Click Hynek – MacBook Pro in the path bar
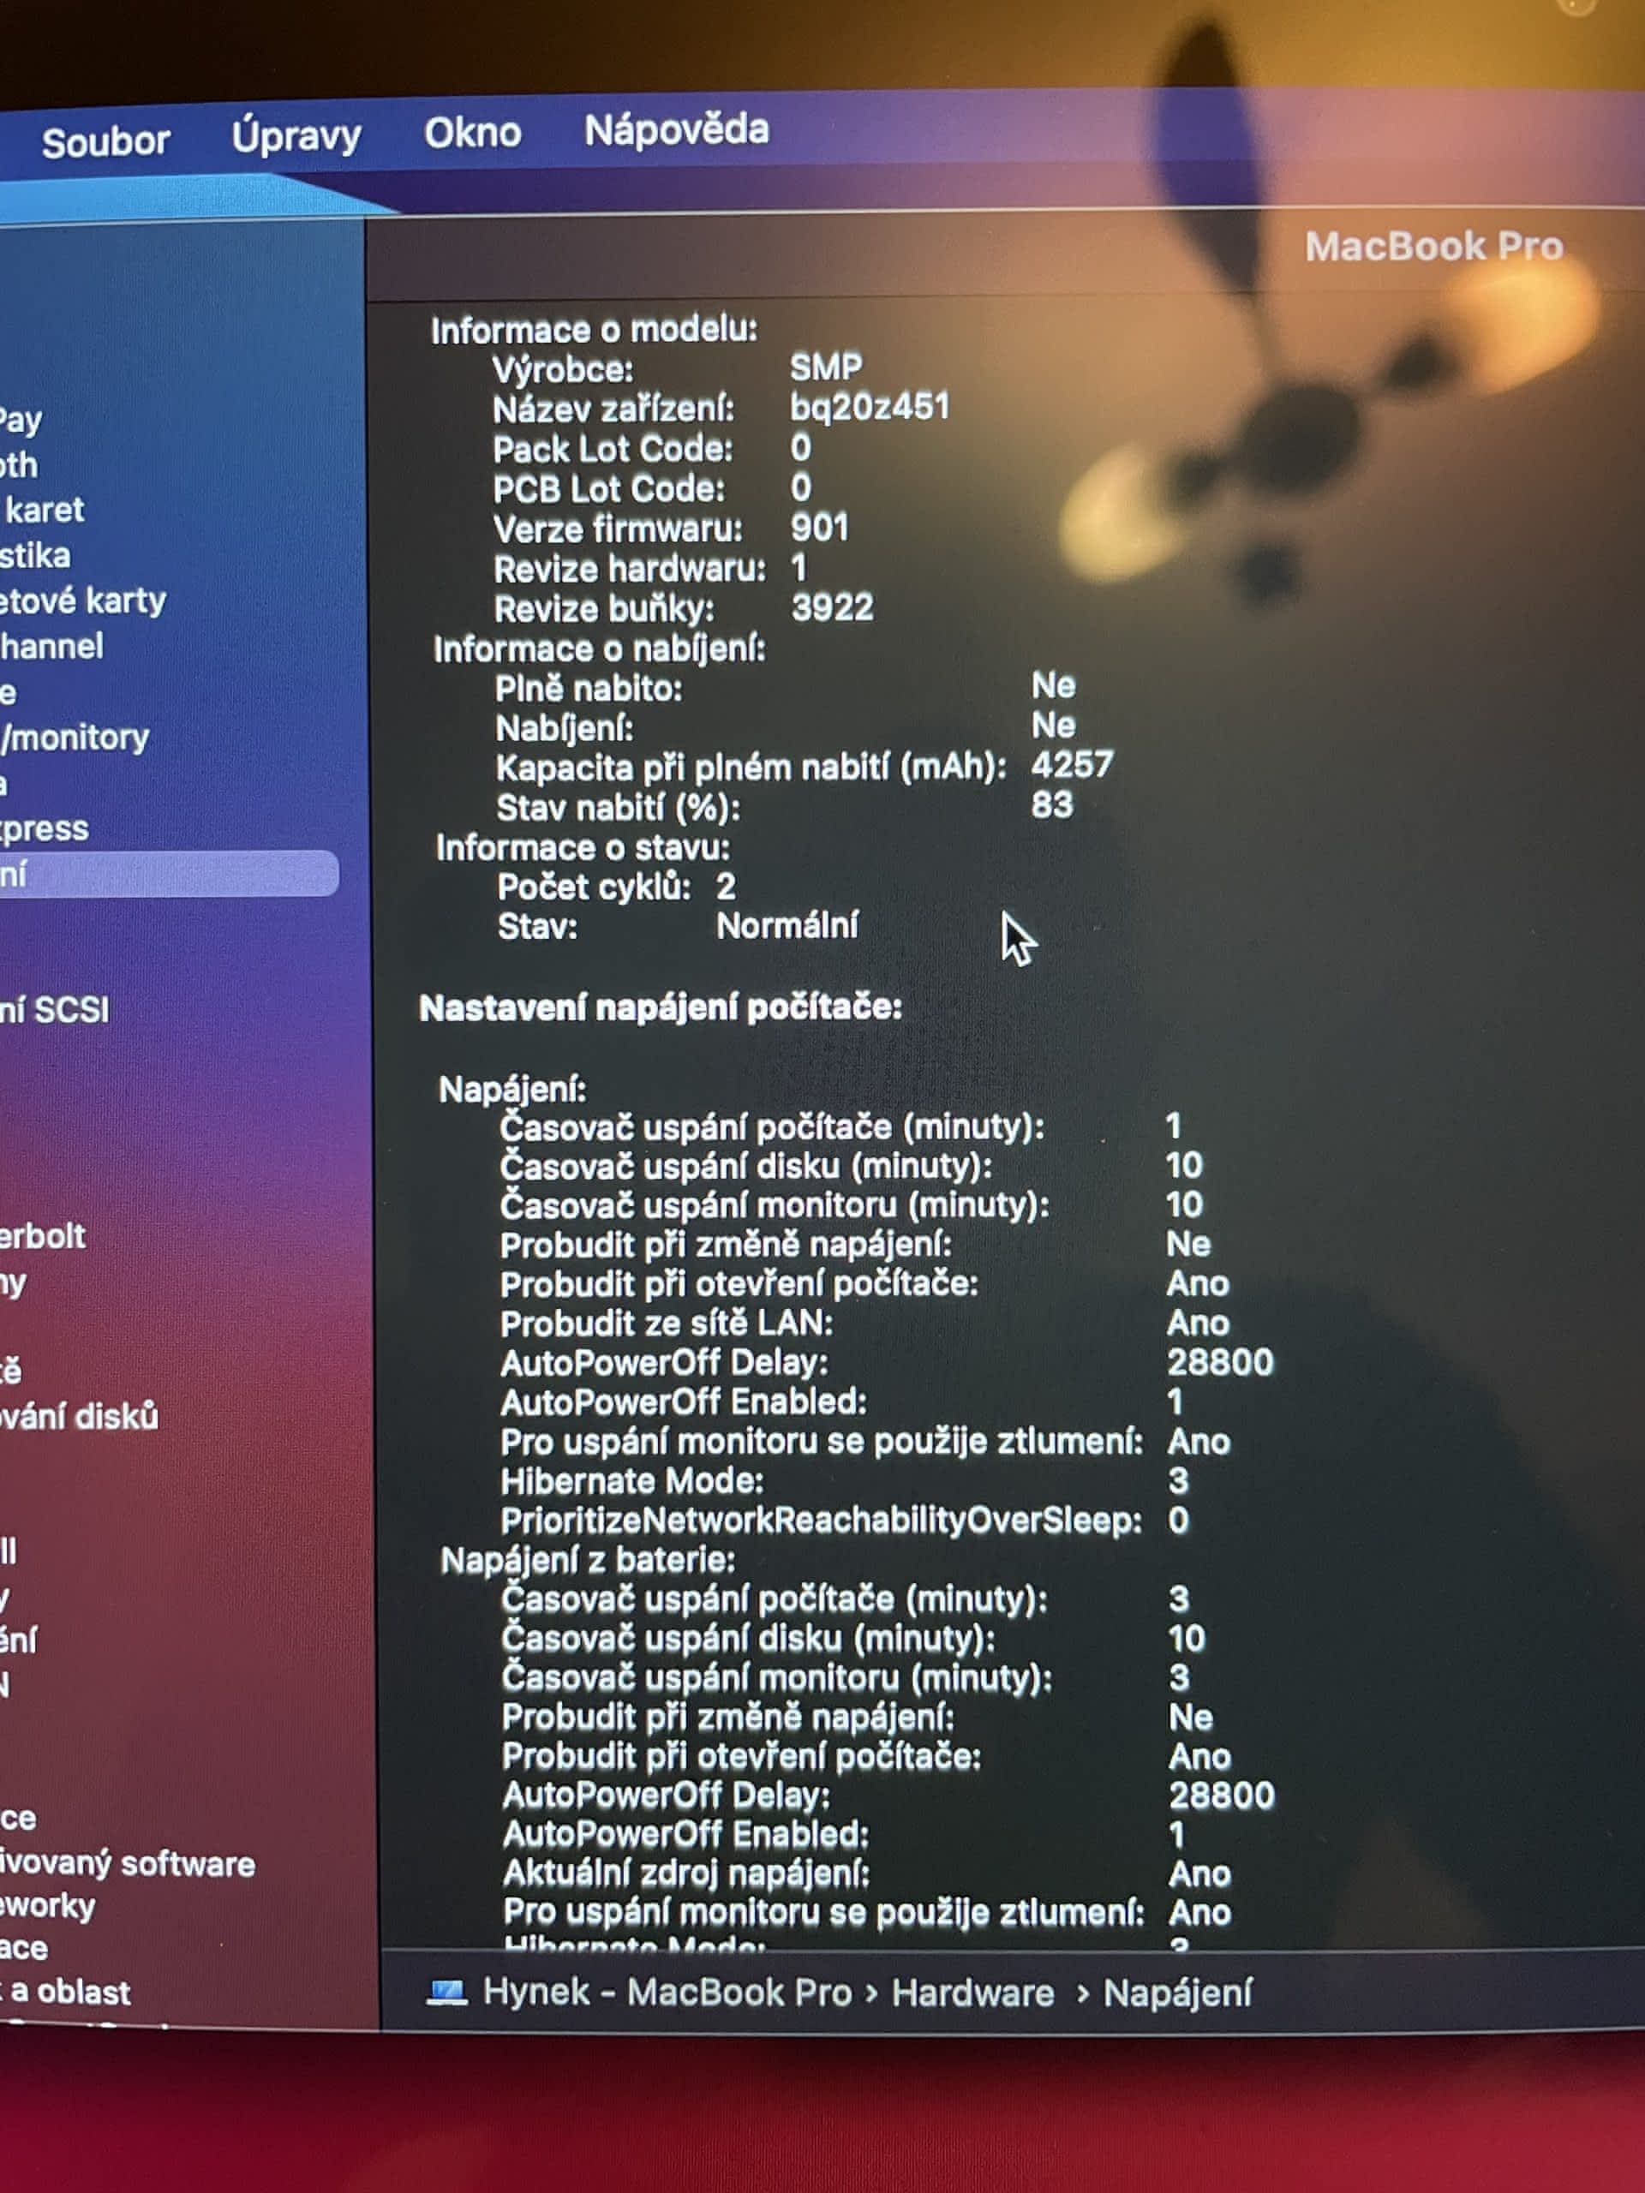 click(667, 1992)
